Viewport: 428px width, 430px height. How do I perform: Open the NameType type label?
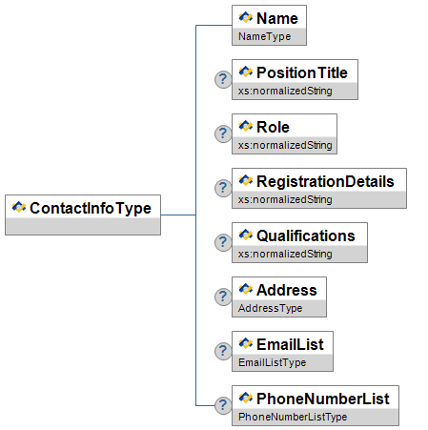[265, 36]
